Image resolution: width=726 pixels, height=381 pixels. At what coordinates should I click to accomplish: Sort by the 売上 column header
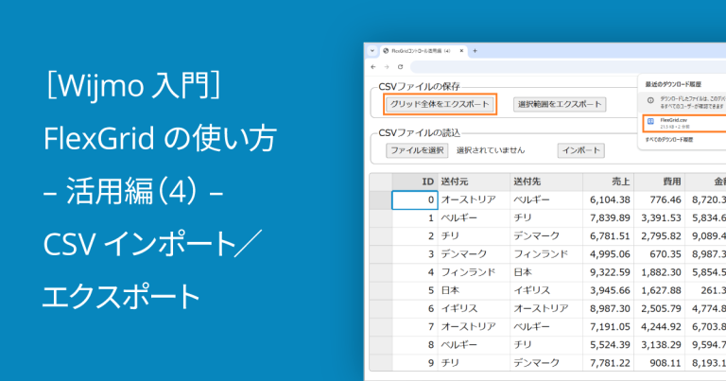[x=609, y=182]
